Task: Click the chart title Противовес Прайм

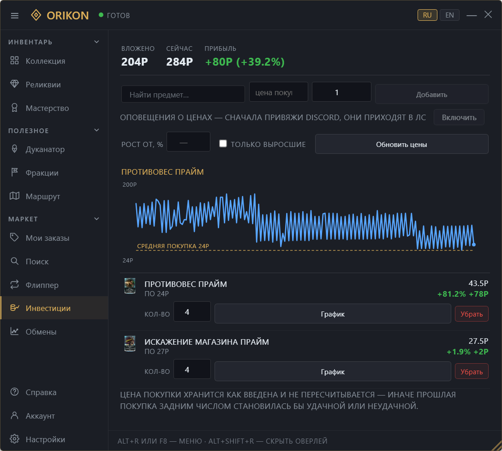Action: (162, 172)
